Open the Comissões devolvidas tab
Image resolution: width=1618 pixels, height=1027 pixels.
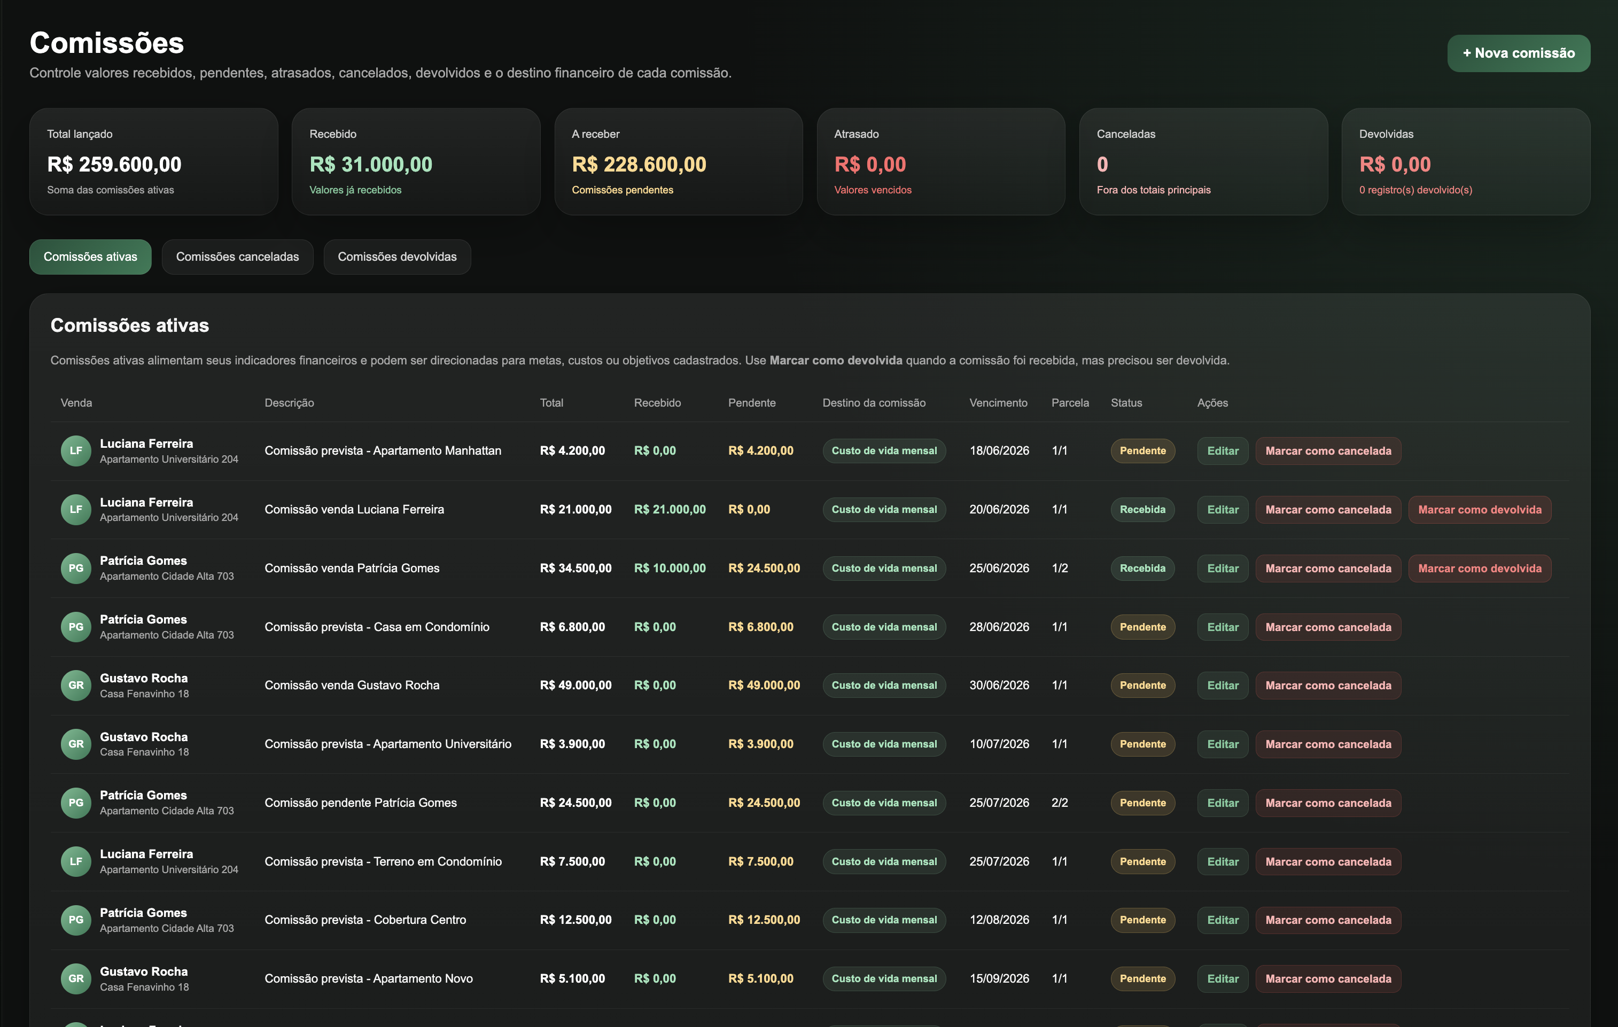(x=397, y=256)
